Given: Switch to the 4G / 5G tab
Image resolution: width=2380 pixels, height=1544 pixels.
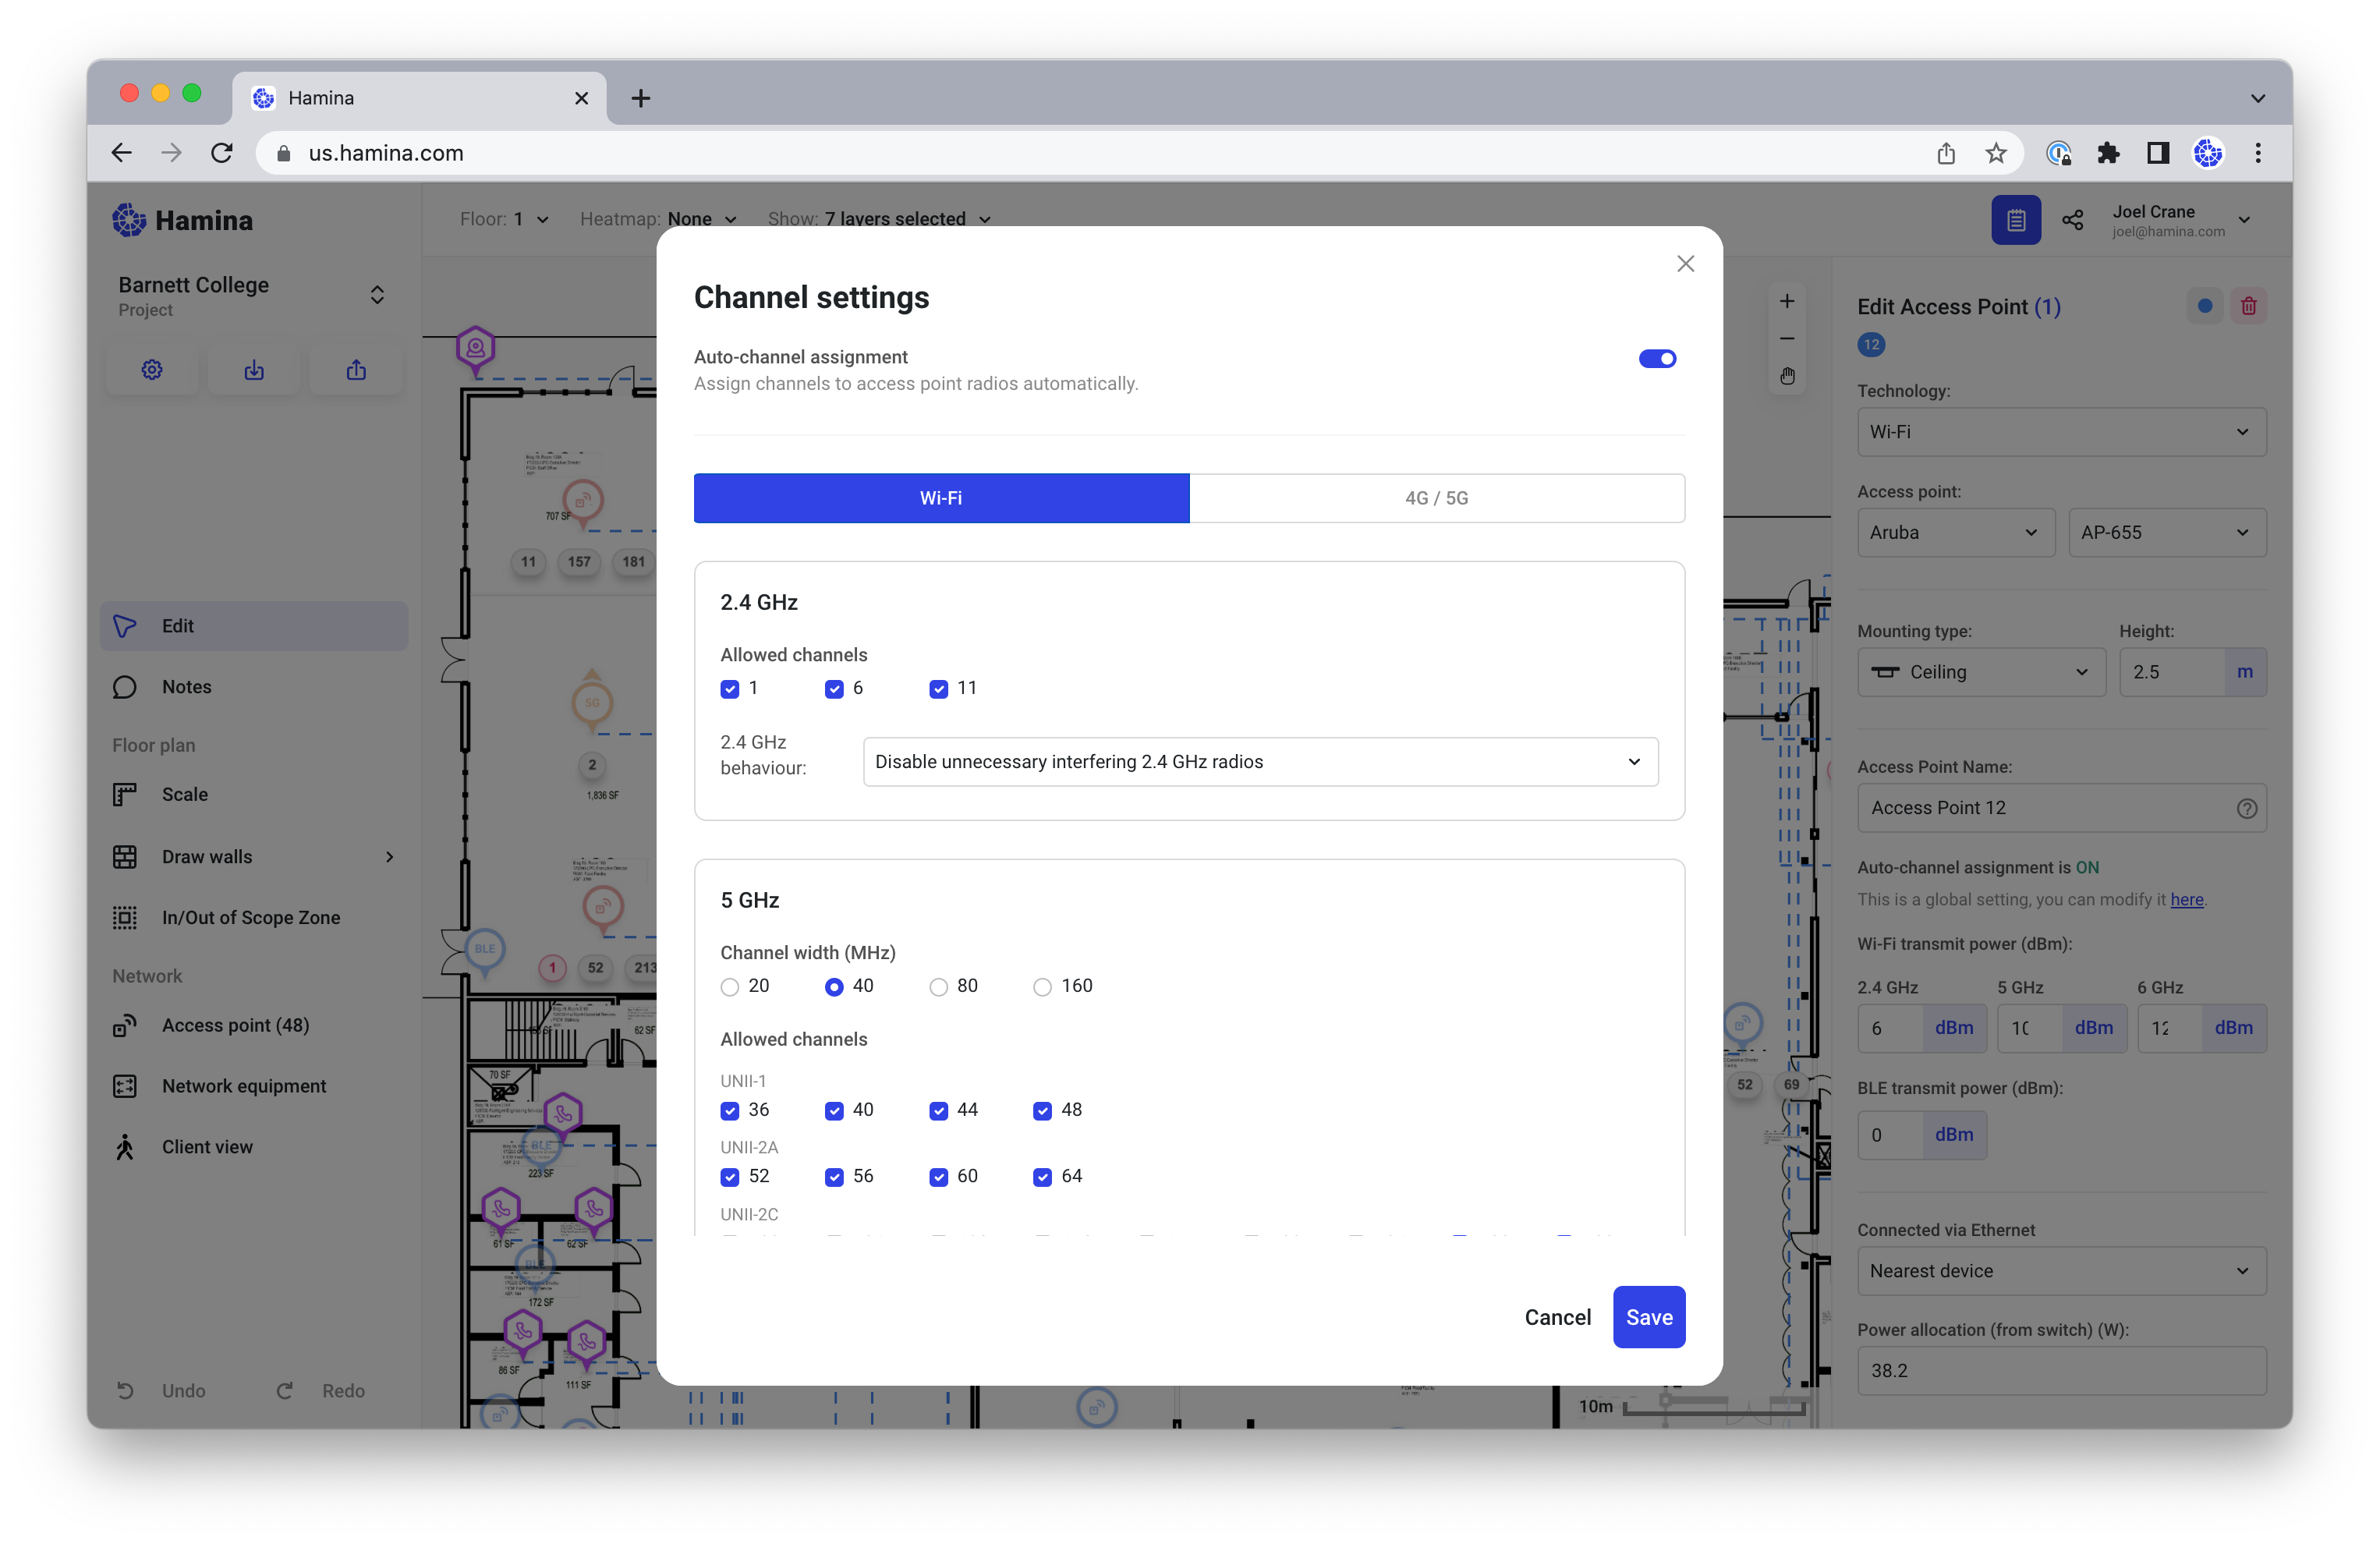Looking at the screenshot, I should tap(1436, 498).
